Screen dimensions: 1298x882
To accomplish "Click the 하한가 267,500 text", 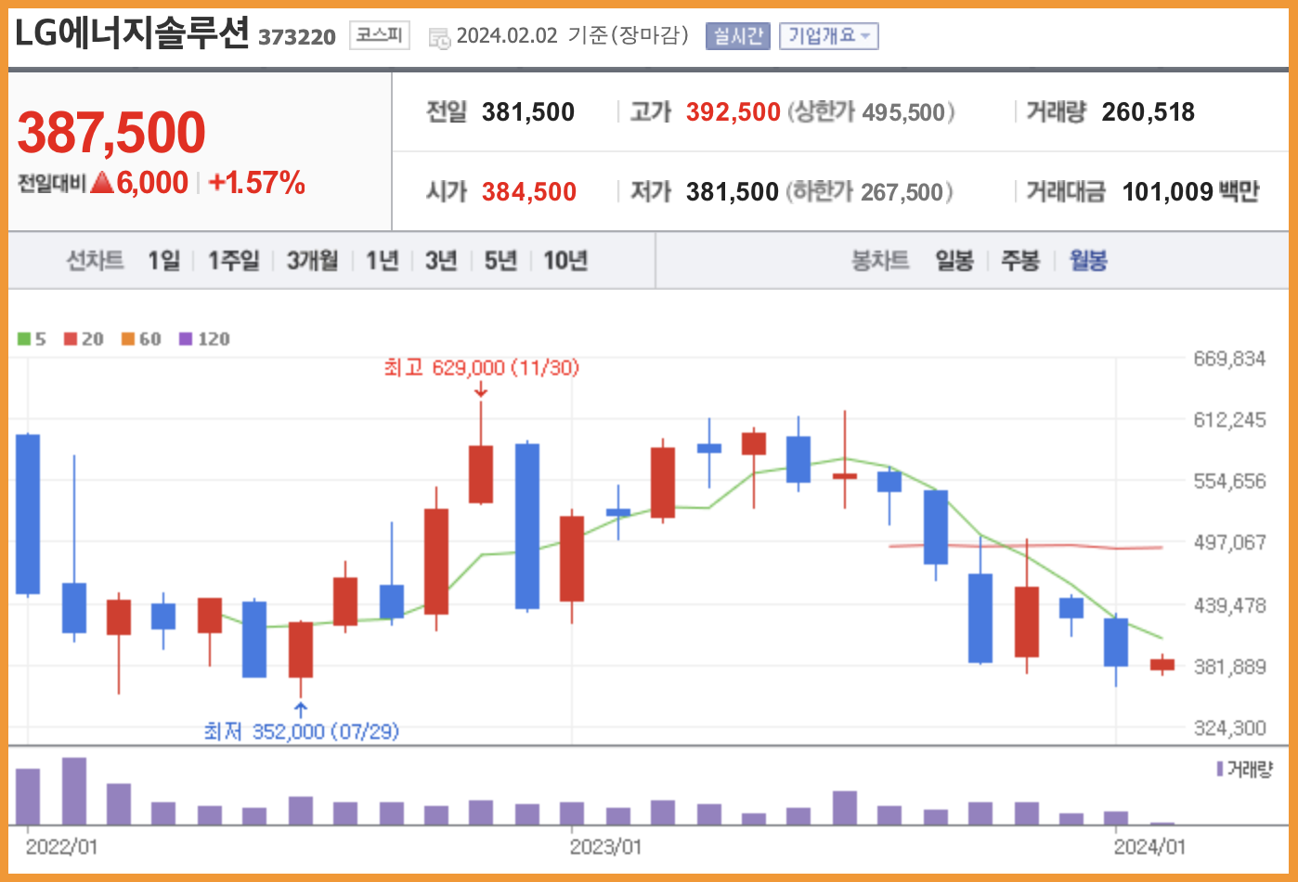I will pos(870,192).
